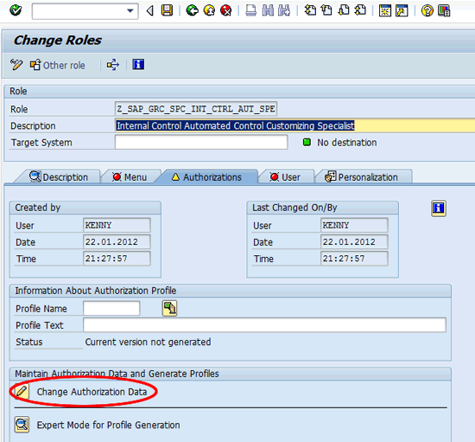
Task: Click propose profile name icon button
Action: click(x=169, y=309)
